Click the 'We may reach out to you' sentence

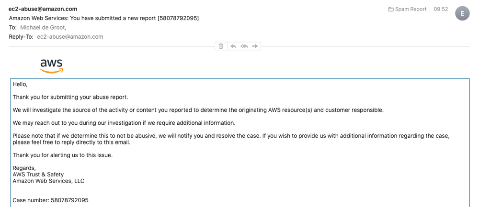pos(124,123)
